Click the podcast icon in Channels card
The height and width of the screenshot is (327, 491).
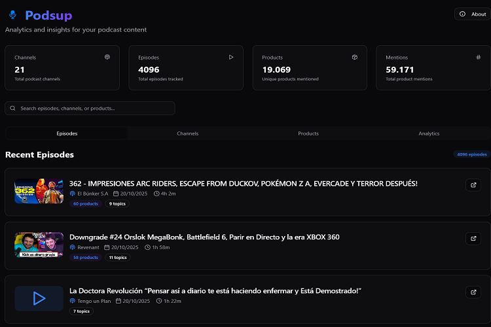(x=107, y=58)
